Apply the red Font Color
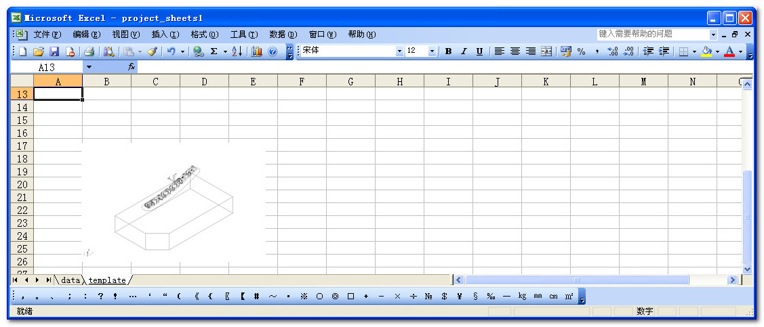This screenshot has height=327, width=764. click(729, 51)
